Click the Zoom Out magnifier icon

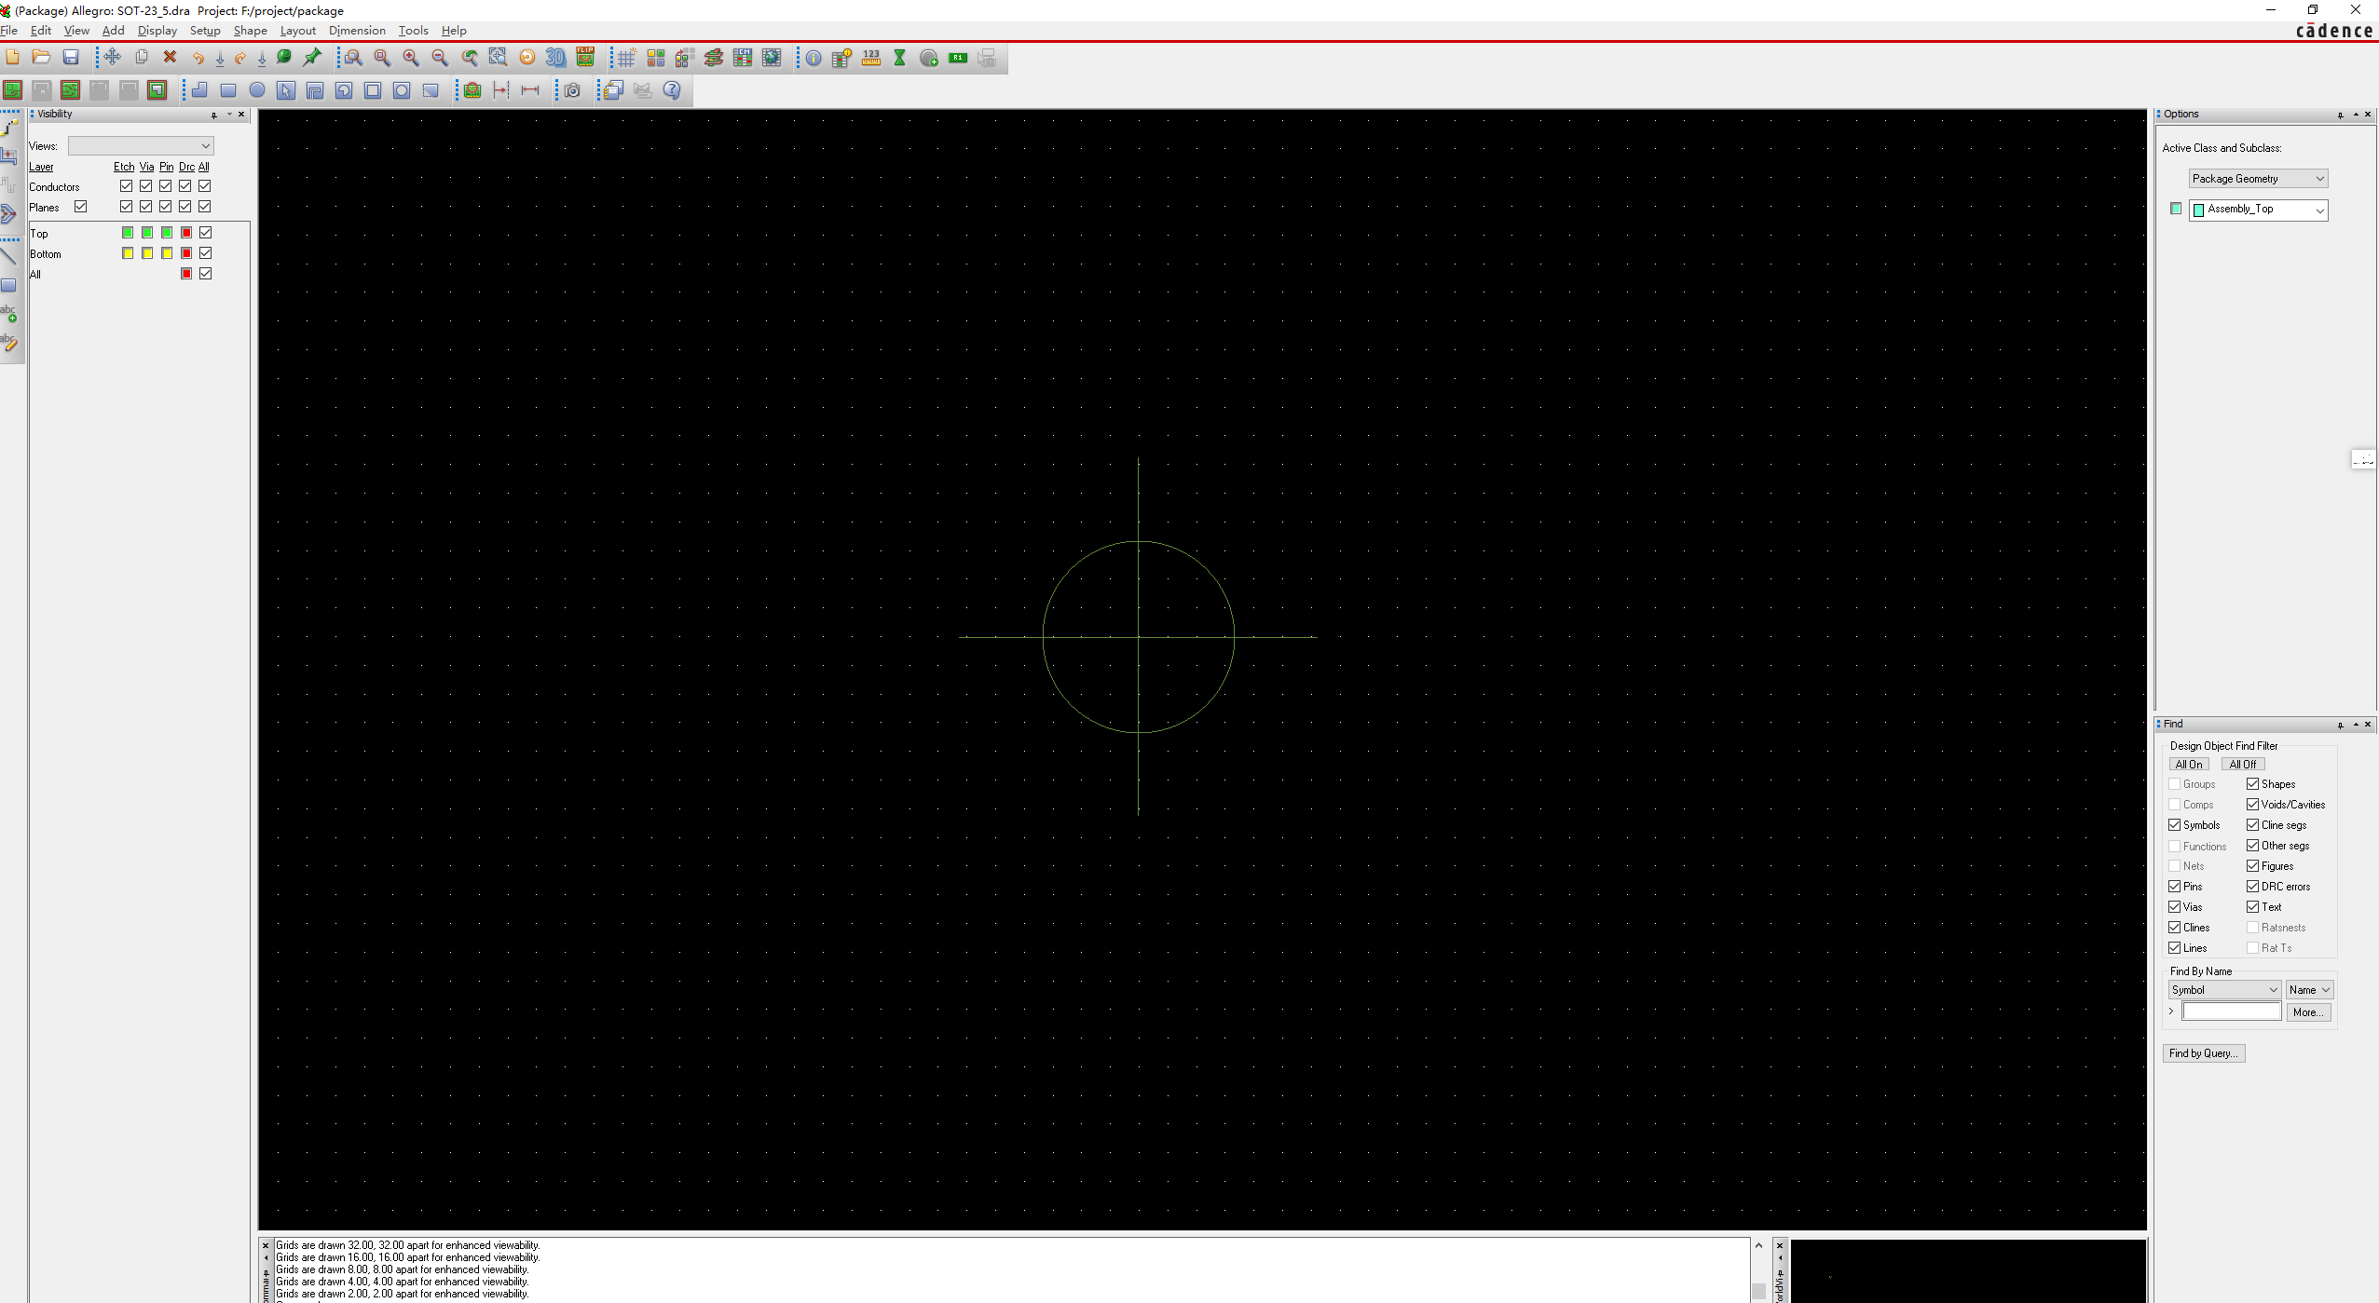point(440,58)
